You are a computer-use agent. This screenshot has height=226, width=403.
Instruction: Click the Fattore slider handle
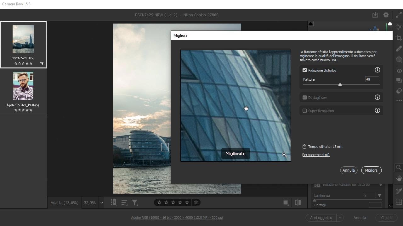340,84
